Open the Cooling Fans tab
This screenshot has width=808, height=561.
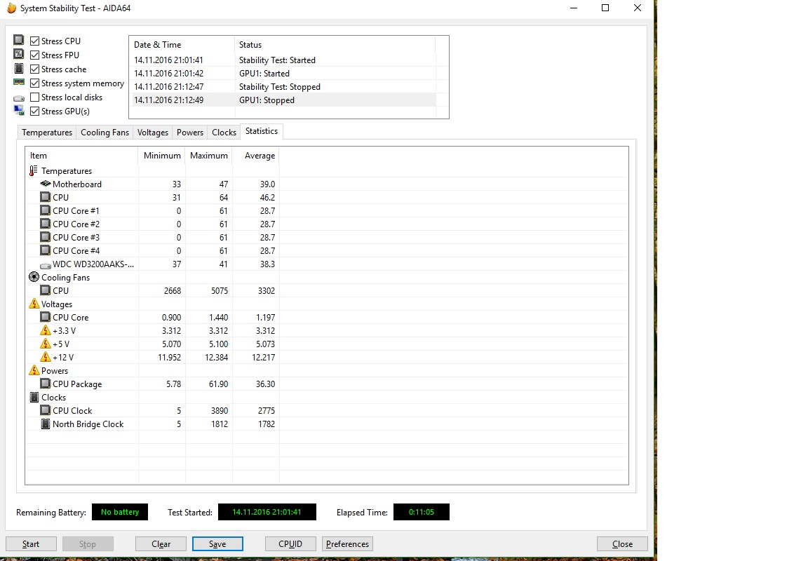point(105,133)
